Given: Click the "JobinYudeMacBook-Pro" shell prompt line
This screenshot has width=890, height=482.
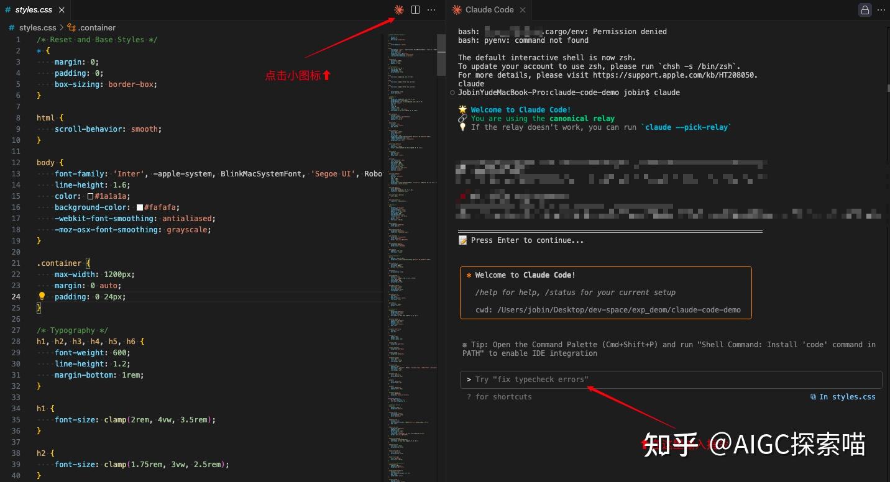Looking at the screenshot, I should click(569, 93).
